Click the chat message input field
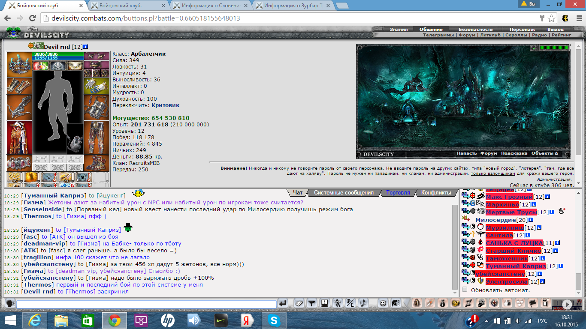Viewport: 586px width, 329px height. tap(146, 304)
